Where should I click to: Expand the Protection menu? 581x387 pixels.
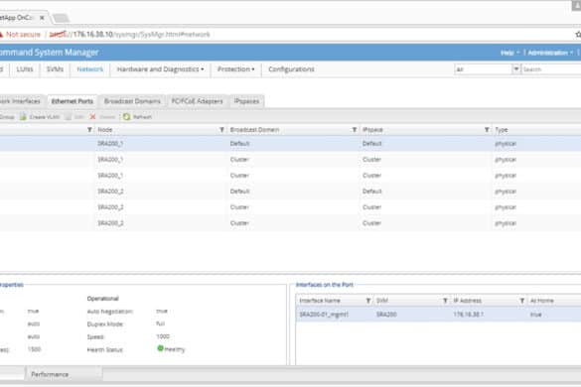coord(235,69)
